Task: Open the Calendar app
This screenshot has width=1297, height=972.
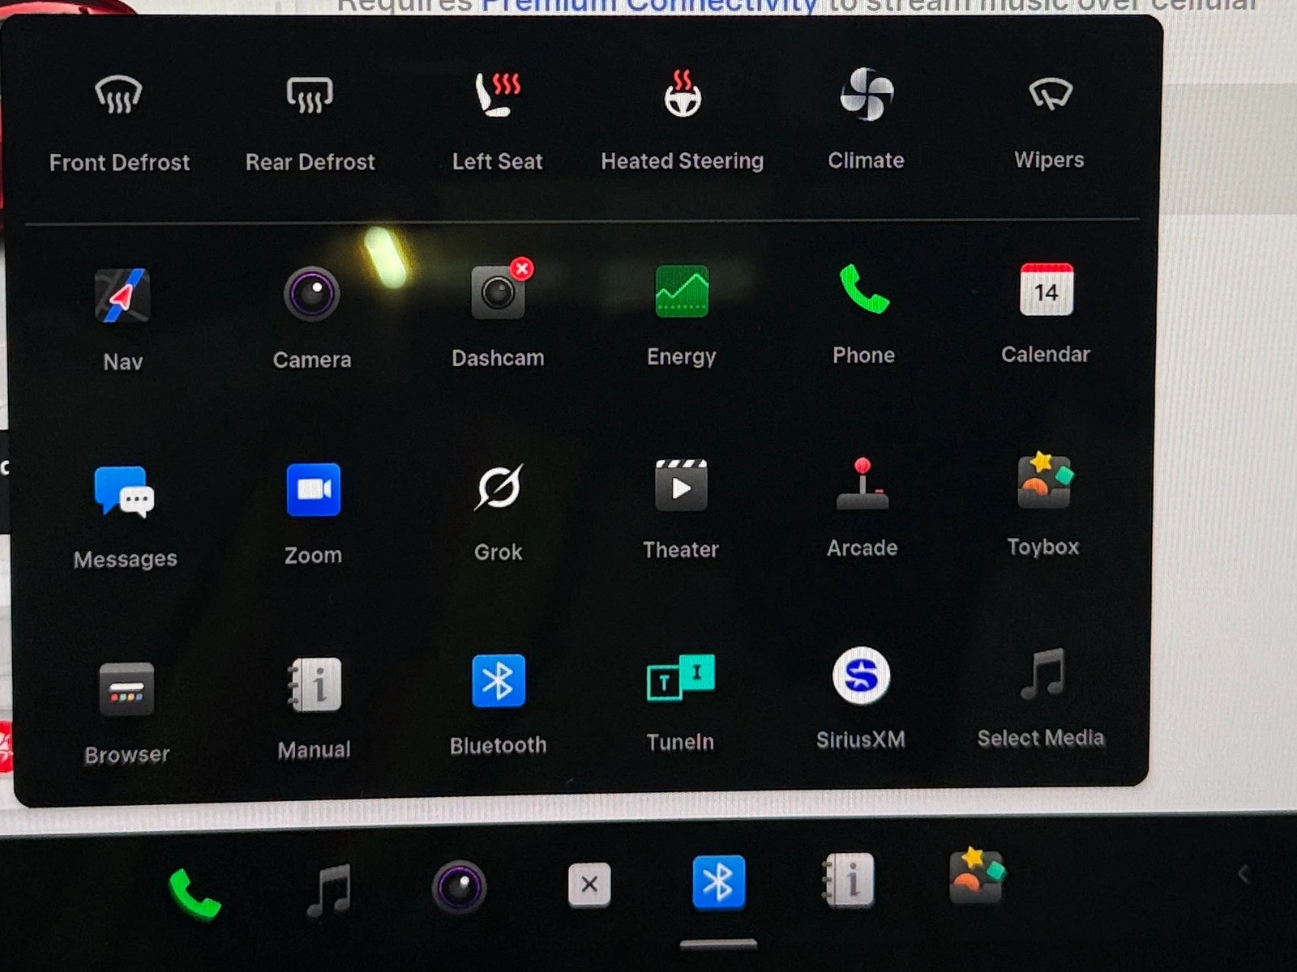Action: 1046,291
